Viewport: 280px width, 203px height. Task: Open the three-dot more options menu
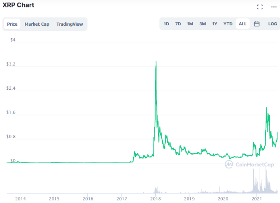pos(274,7)
